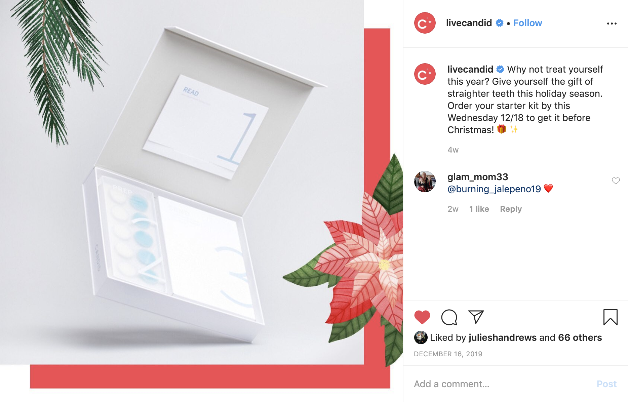The height and width of the screenshot is (402, 628).
Task: Open the three-dots more options menu
Action: [x=612, y=24]
